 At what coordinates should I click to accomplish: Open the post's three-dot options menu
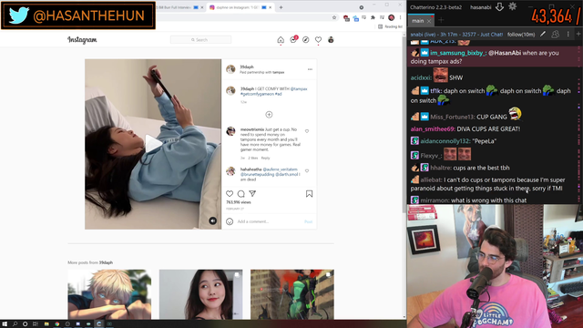coord(310,69)
